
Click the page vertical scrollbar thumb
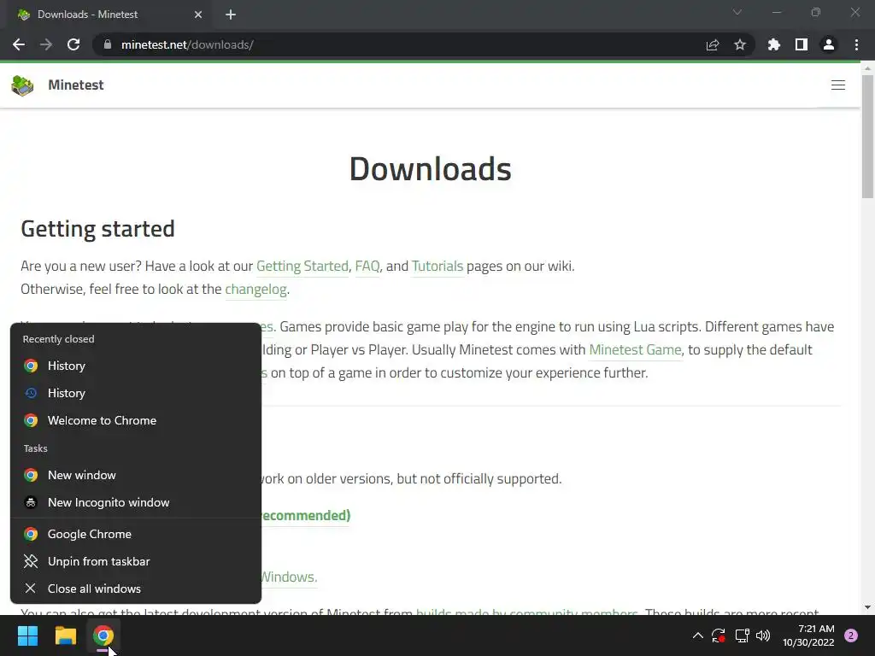867,137
